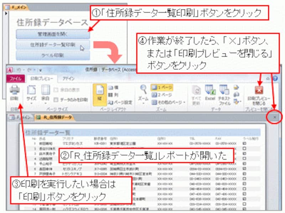Image resolution: width=285 pixels, height=213 pixels.
Task: Open the サイズ paper size menu
Action: pos(31,94)
